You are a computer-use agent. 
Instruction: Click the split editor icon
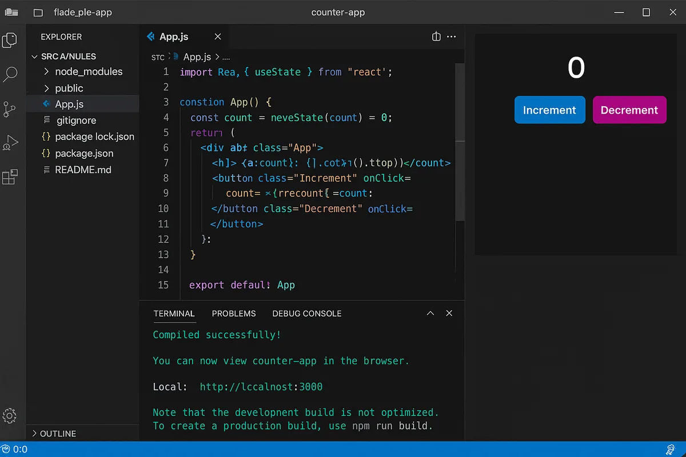click(436, 37)
